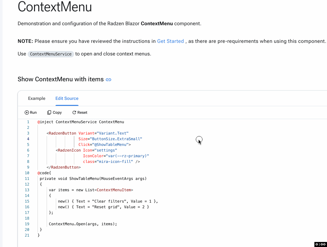Click the 'ContextMenu.Open(args, items);' code line
Screen dimensions: 327x247
[x=83, y=224]
